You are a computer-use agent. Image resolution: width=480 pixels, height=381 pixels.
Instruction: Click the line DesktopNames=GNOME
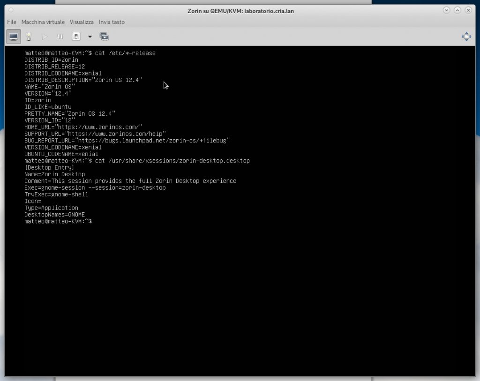[x=54, y=215]
